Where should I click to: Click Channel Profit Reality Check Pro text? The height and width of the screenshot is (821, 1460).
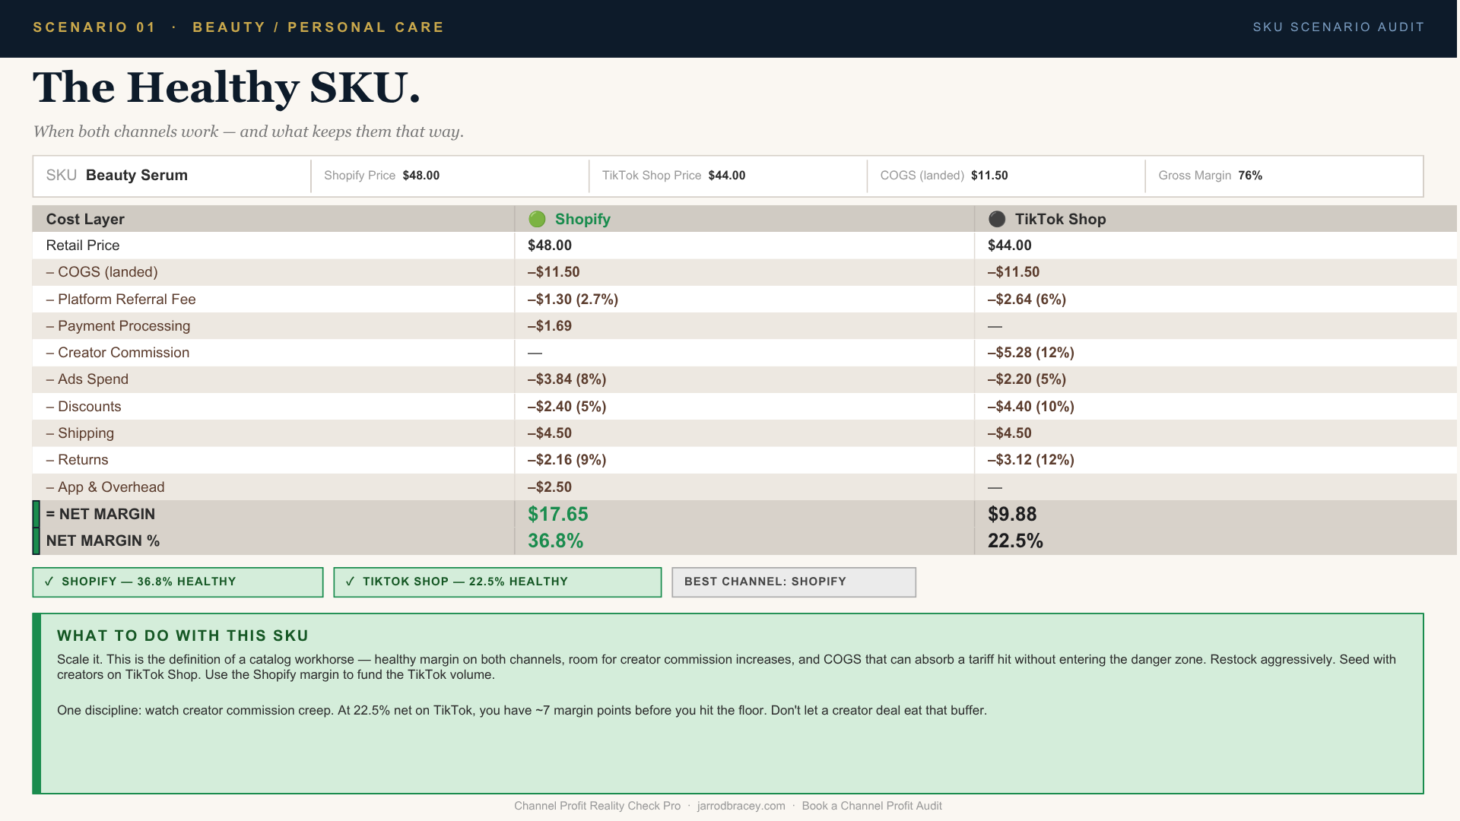point(597,806)
